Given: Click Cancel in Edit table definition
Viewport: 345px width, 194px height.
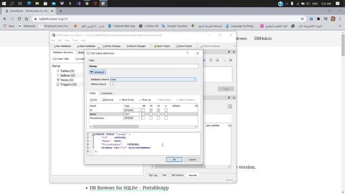Looking at the screenshot, I should (x=192, y=160).
